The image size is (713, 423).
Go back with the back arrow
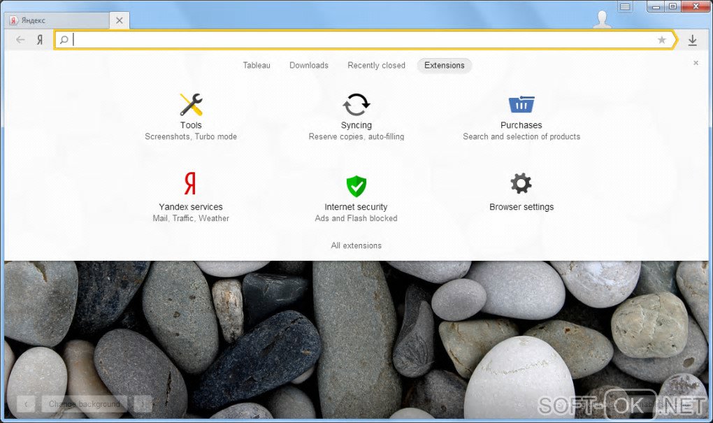pyautogui.click(x=20, y=40)
